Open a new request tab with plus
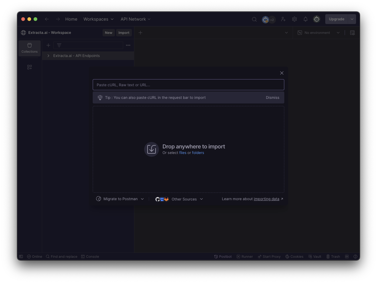Viewport: 377px width, 283px height. (140, 33)
